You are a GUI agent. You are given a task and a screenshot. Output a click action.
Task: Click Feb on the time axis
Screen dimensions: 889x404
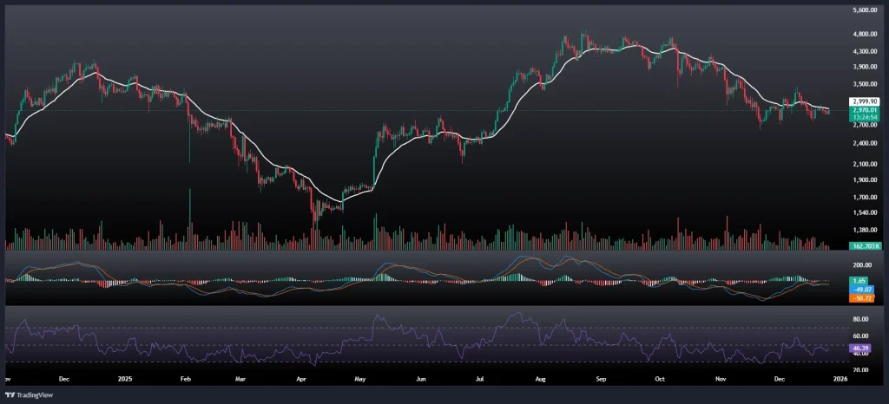[185, 380]
